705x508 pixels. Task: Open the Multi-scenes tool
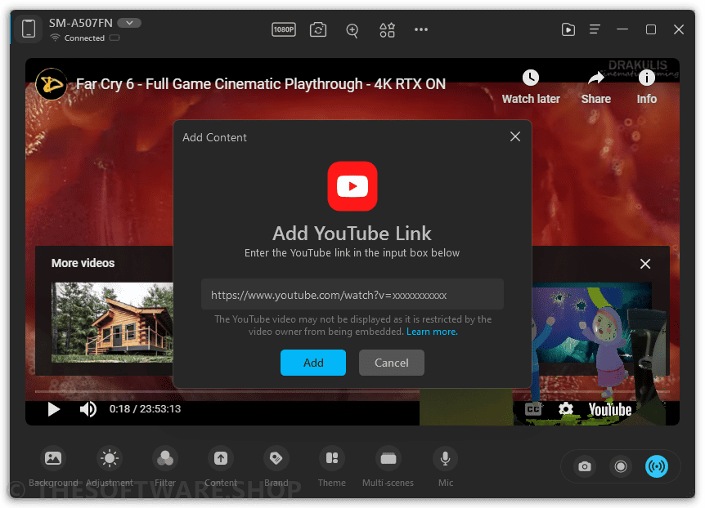[388, 467]
